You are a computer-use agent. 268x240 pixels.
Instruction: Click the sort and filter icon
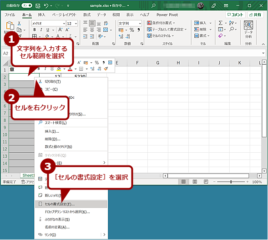click(x=232, y=23)
